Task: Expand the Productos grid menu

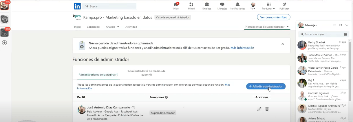Action: [268, 6]
